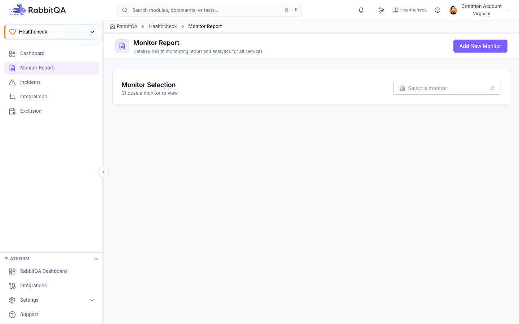Click the Exclusion calendar icon
The image size is (519, 324).
point(12,111)
